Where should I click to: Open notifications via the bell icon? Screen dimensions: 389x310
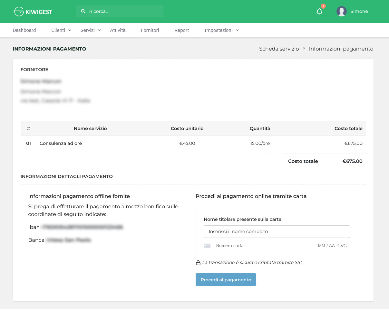[319, 11]
